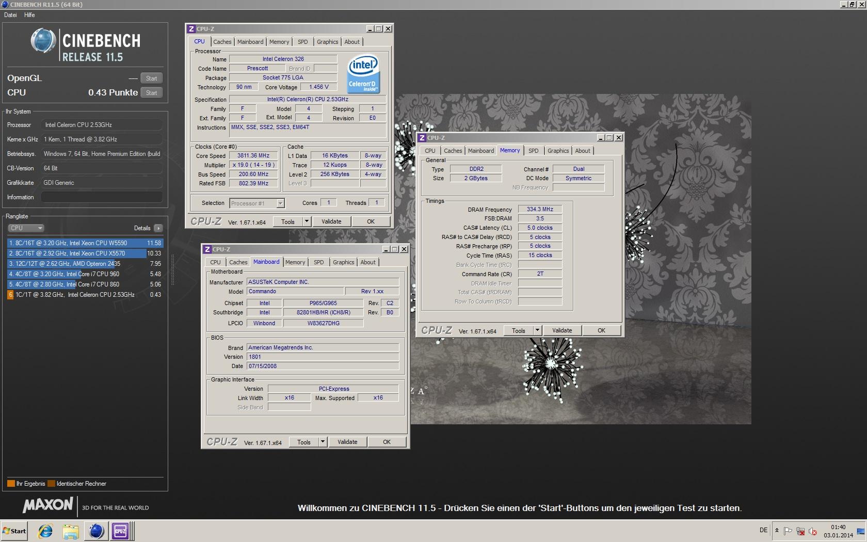Click Validate in Memory window

point(562,330)
